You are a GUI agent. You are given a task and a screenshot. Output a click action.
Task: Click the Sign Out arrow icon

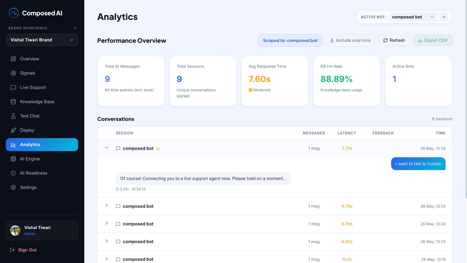pos(12,250)
